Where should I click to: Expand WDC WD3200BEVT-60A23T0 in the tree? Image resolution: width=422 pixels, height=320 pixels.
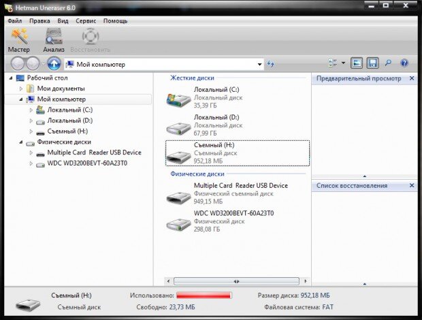coord(31,163)
